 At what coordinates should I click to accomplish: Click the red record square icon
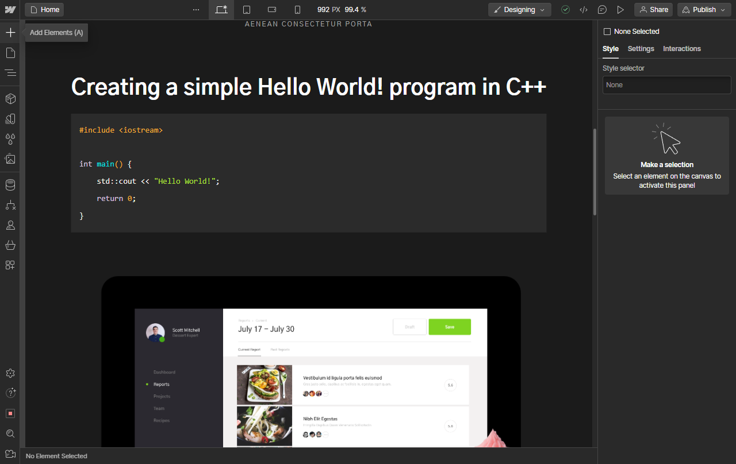10,413
